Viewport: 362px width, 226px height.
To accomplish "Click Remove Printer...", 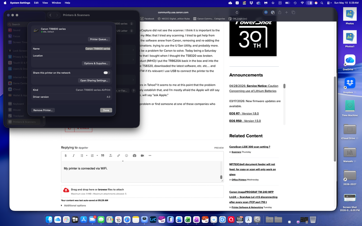I will (x=43, y=110).
